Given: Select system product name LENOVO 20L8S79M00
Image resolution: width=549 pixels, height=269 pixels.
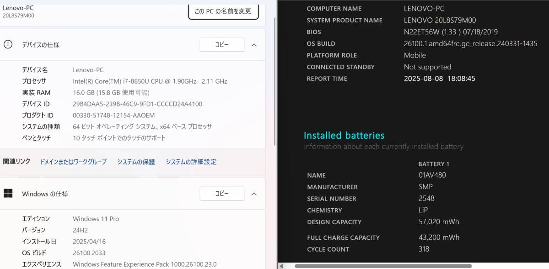Looking at the screenshot, I should [440, 21].
